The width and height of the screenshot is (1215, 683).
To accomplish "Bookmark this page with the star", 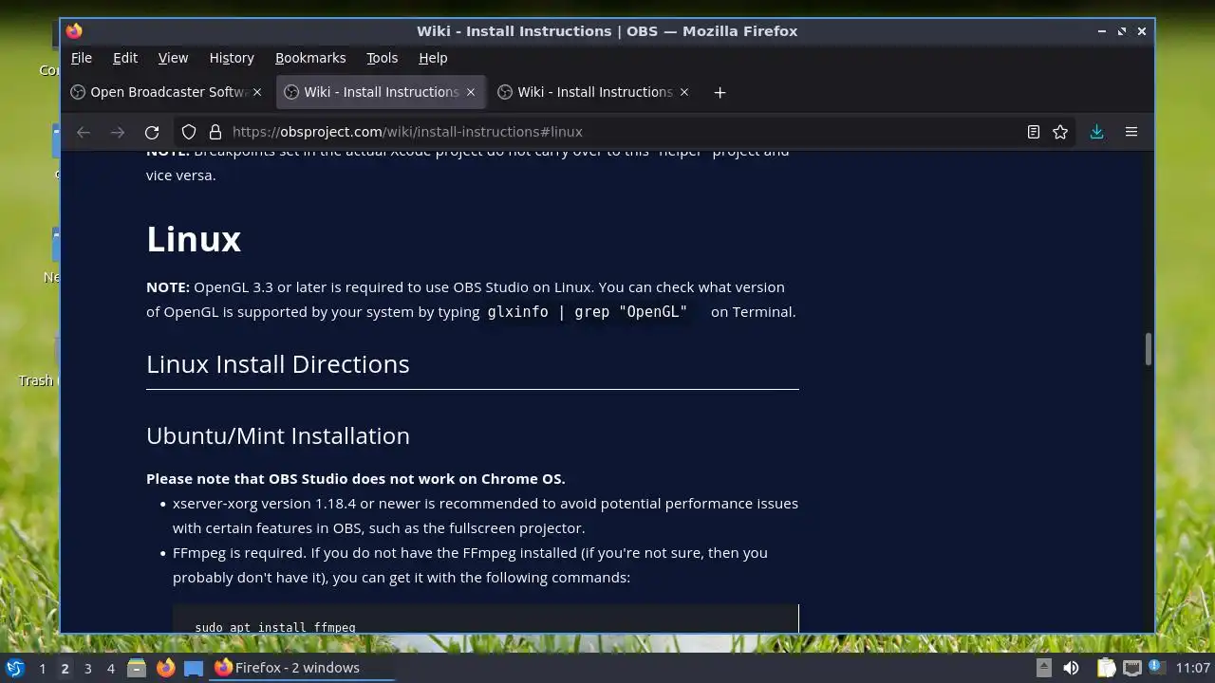I will click(1060, 132).
